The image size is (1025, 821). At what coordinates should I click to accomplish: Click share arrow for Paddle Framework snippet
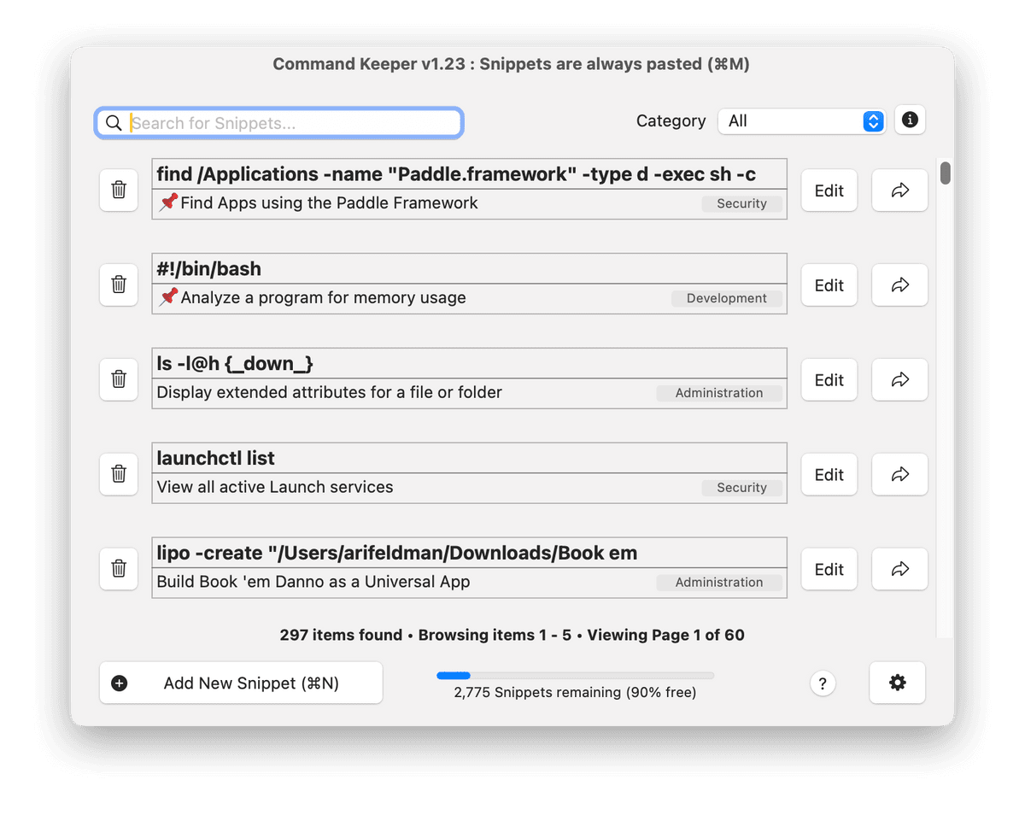click(899, 191)
